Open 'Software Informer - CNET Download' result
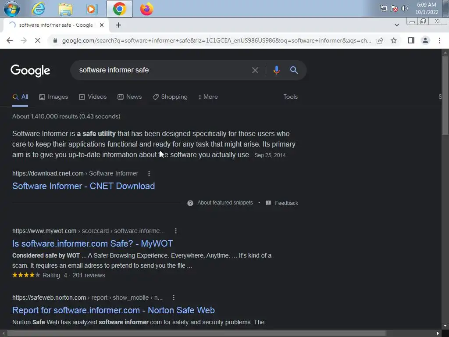This screenshot has height=337, width=449. [x=84, y=186]
